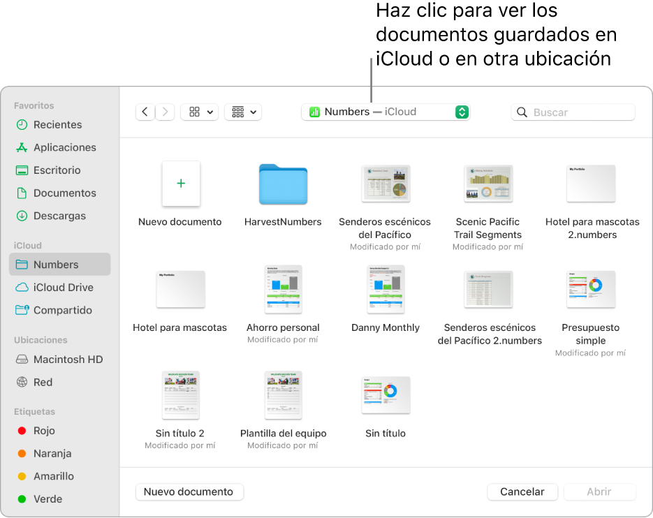Click the HarvestNumbers folder name
Viewport: 653px width, 518px height.
coord(283,222)
